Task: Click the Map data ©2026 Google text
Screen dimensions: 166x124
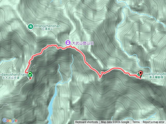Action: pyautogui.click(x=115, y=122)
